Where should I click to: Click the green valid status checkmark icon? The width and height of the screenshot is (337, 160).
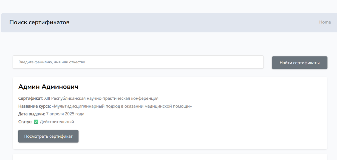[x=36, y=122]
